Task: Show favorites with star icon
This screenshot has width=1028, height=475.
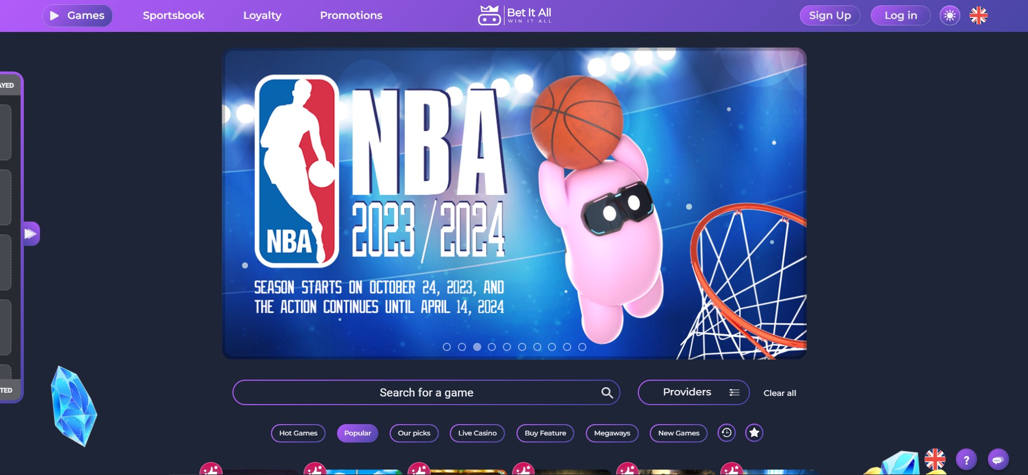Action: tap(754, 433)
